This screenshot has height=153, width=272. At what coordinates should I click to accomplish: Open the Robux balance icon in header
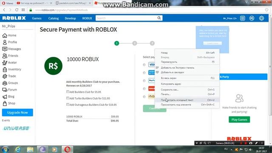252,18
